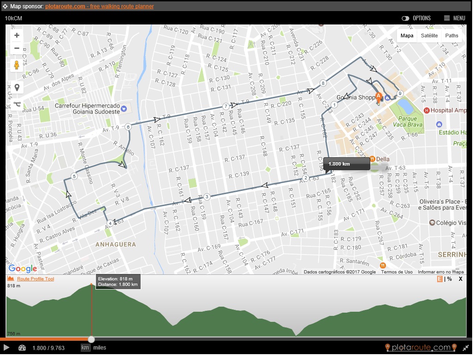474x356 pixels.
Task: Click the plotaroute.com logo
Action: [x=421, y=348]
